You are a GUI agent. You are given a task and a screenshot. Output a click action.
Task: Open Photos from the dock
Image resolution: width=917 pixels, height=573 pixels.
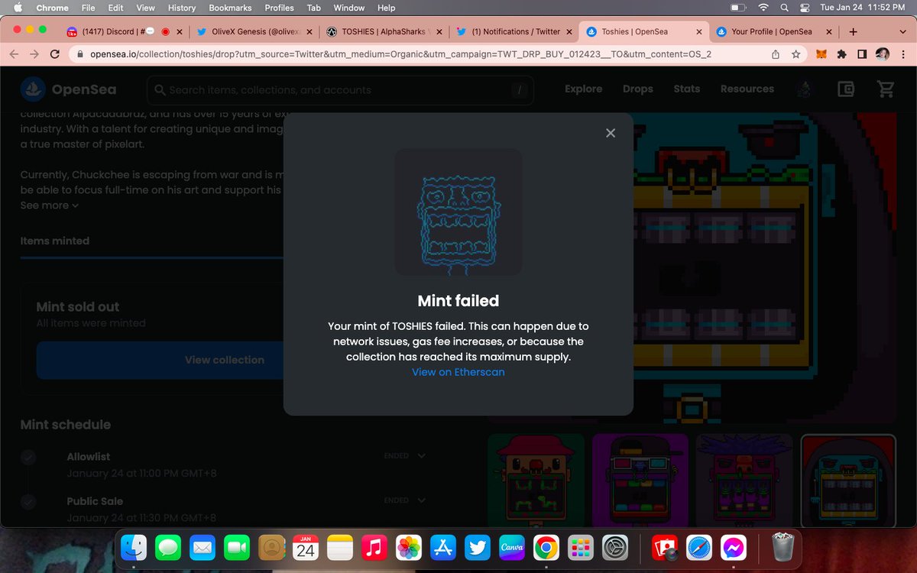(408, 548)
